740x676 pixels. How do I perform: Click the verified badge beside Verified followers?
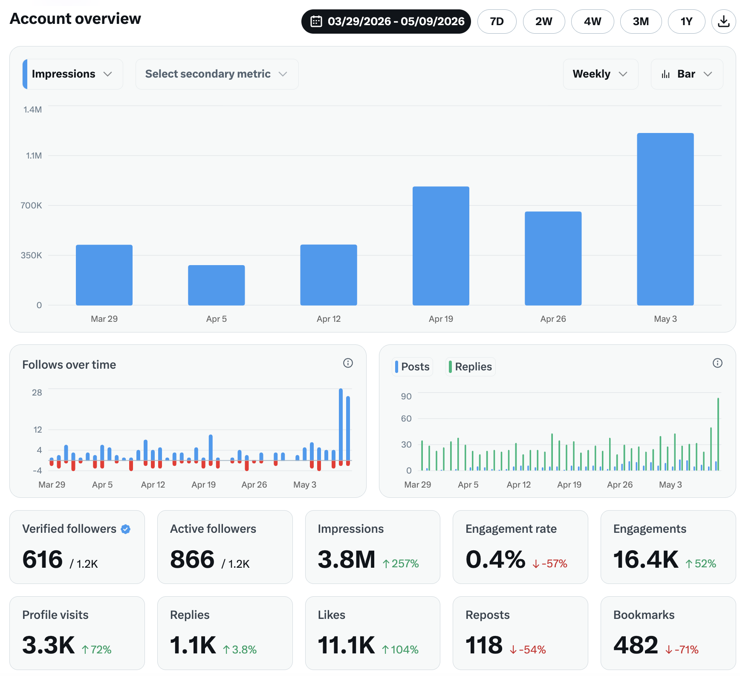126,529
